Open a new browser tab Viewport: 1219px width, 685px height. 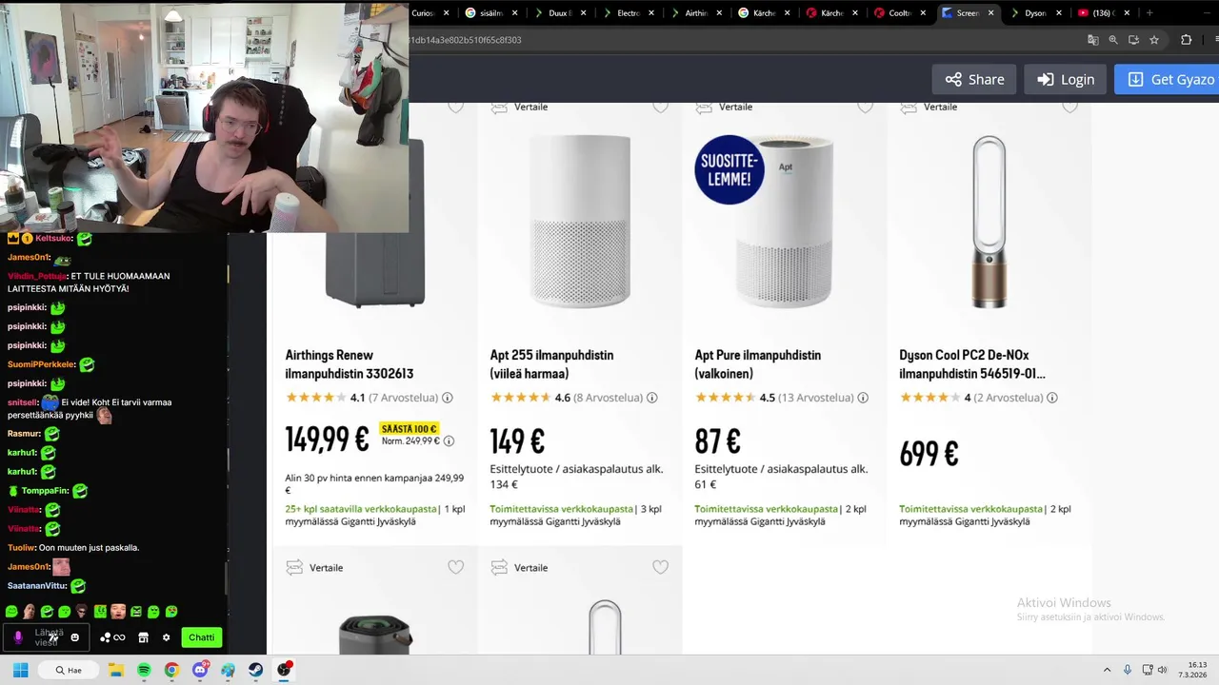point(1149,13)
